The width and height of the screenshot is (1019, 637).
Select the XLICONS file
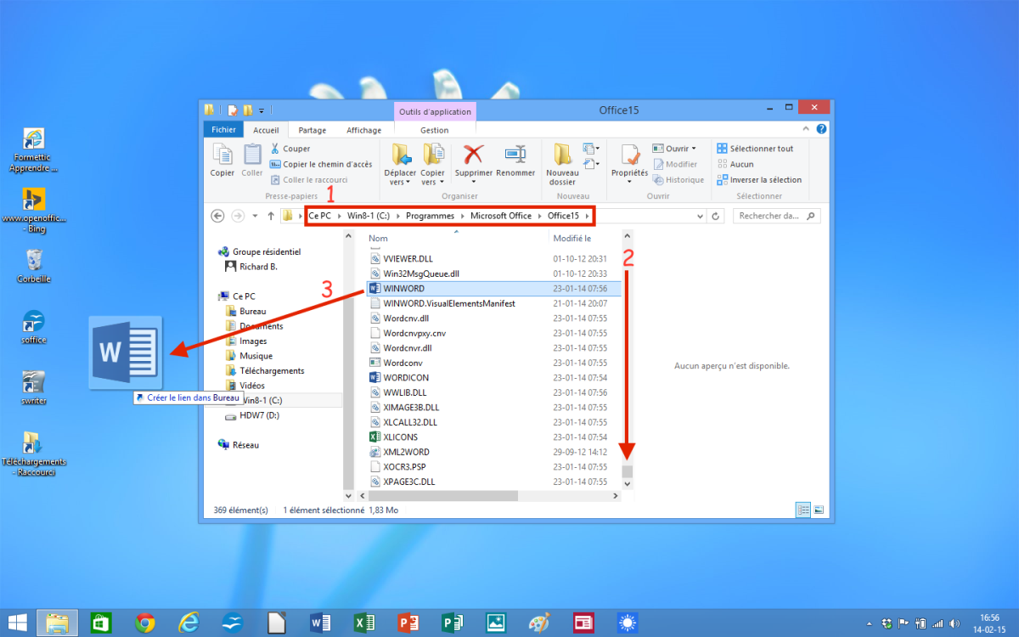(x=393, y=437)
